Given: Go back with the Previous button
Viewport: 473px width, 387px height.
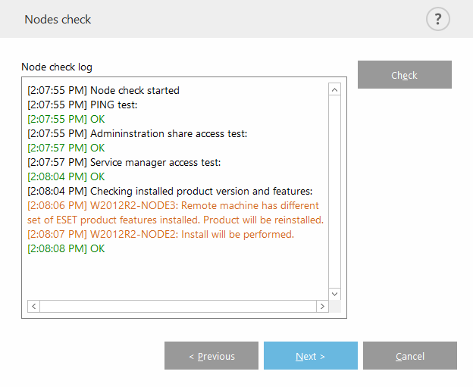Looking at the screenshot, I should pyautogui.click(x=211, y=356).
